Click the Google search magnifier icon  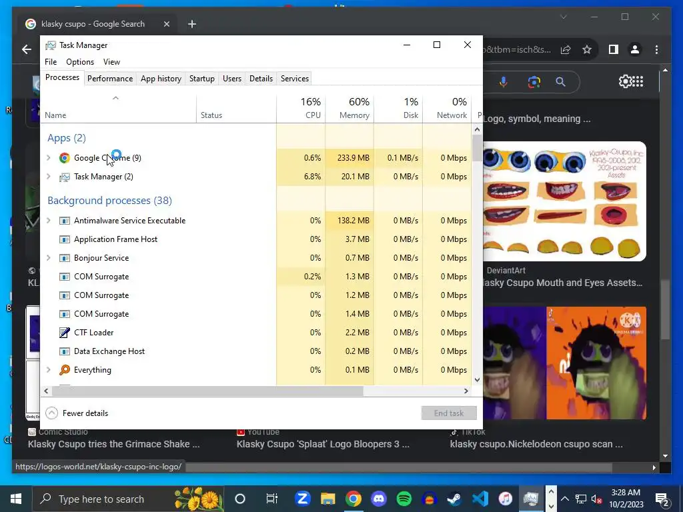(560, 81)
